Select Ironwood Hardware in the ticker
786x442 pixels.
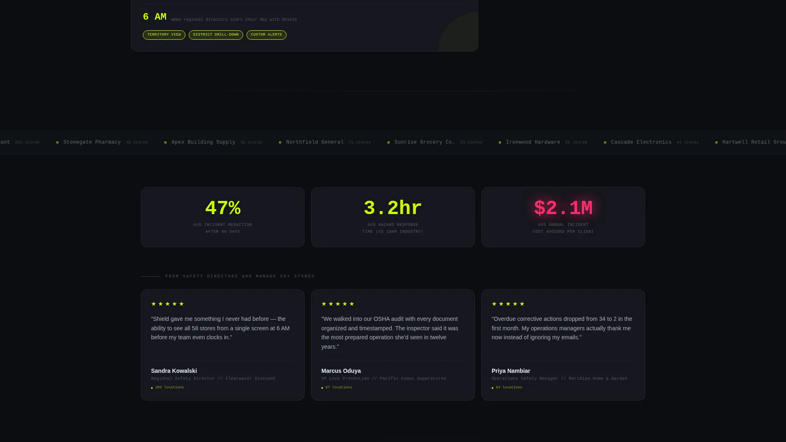533,142
